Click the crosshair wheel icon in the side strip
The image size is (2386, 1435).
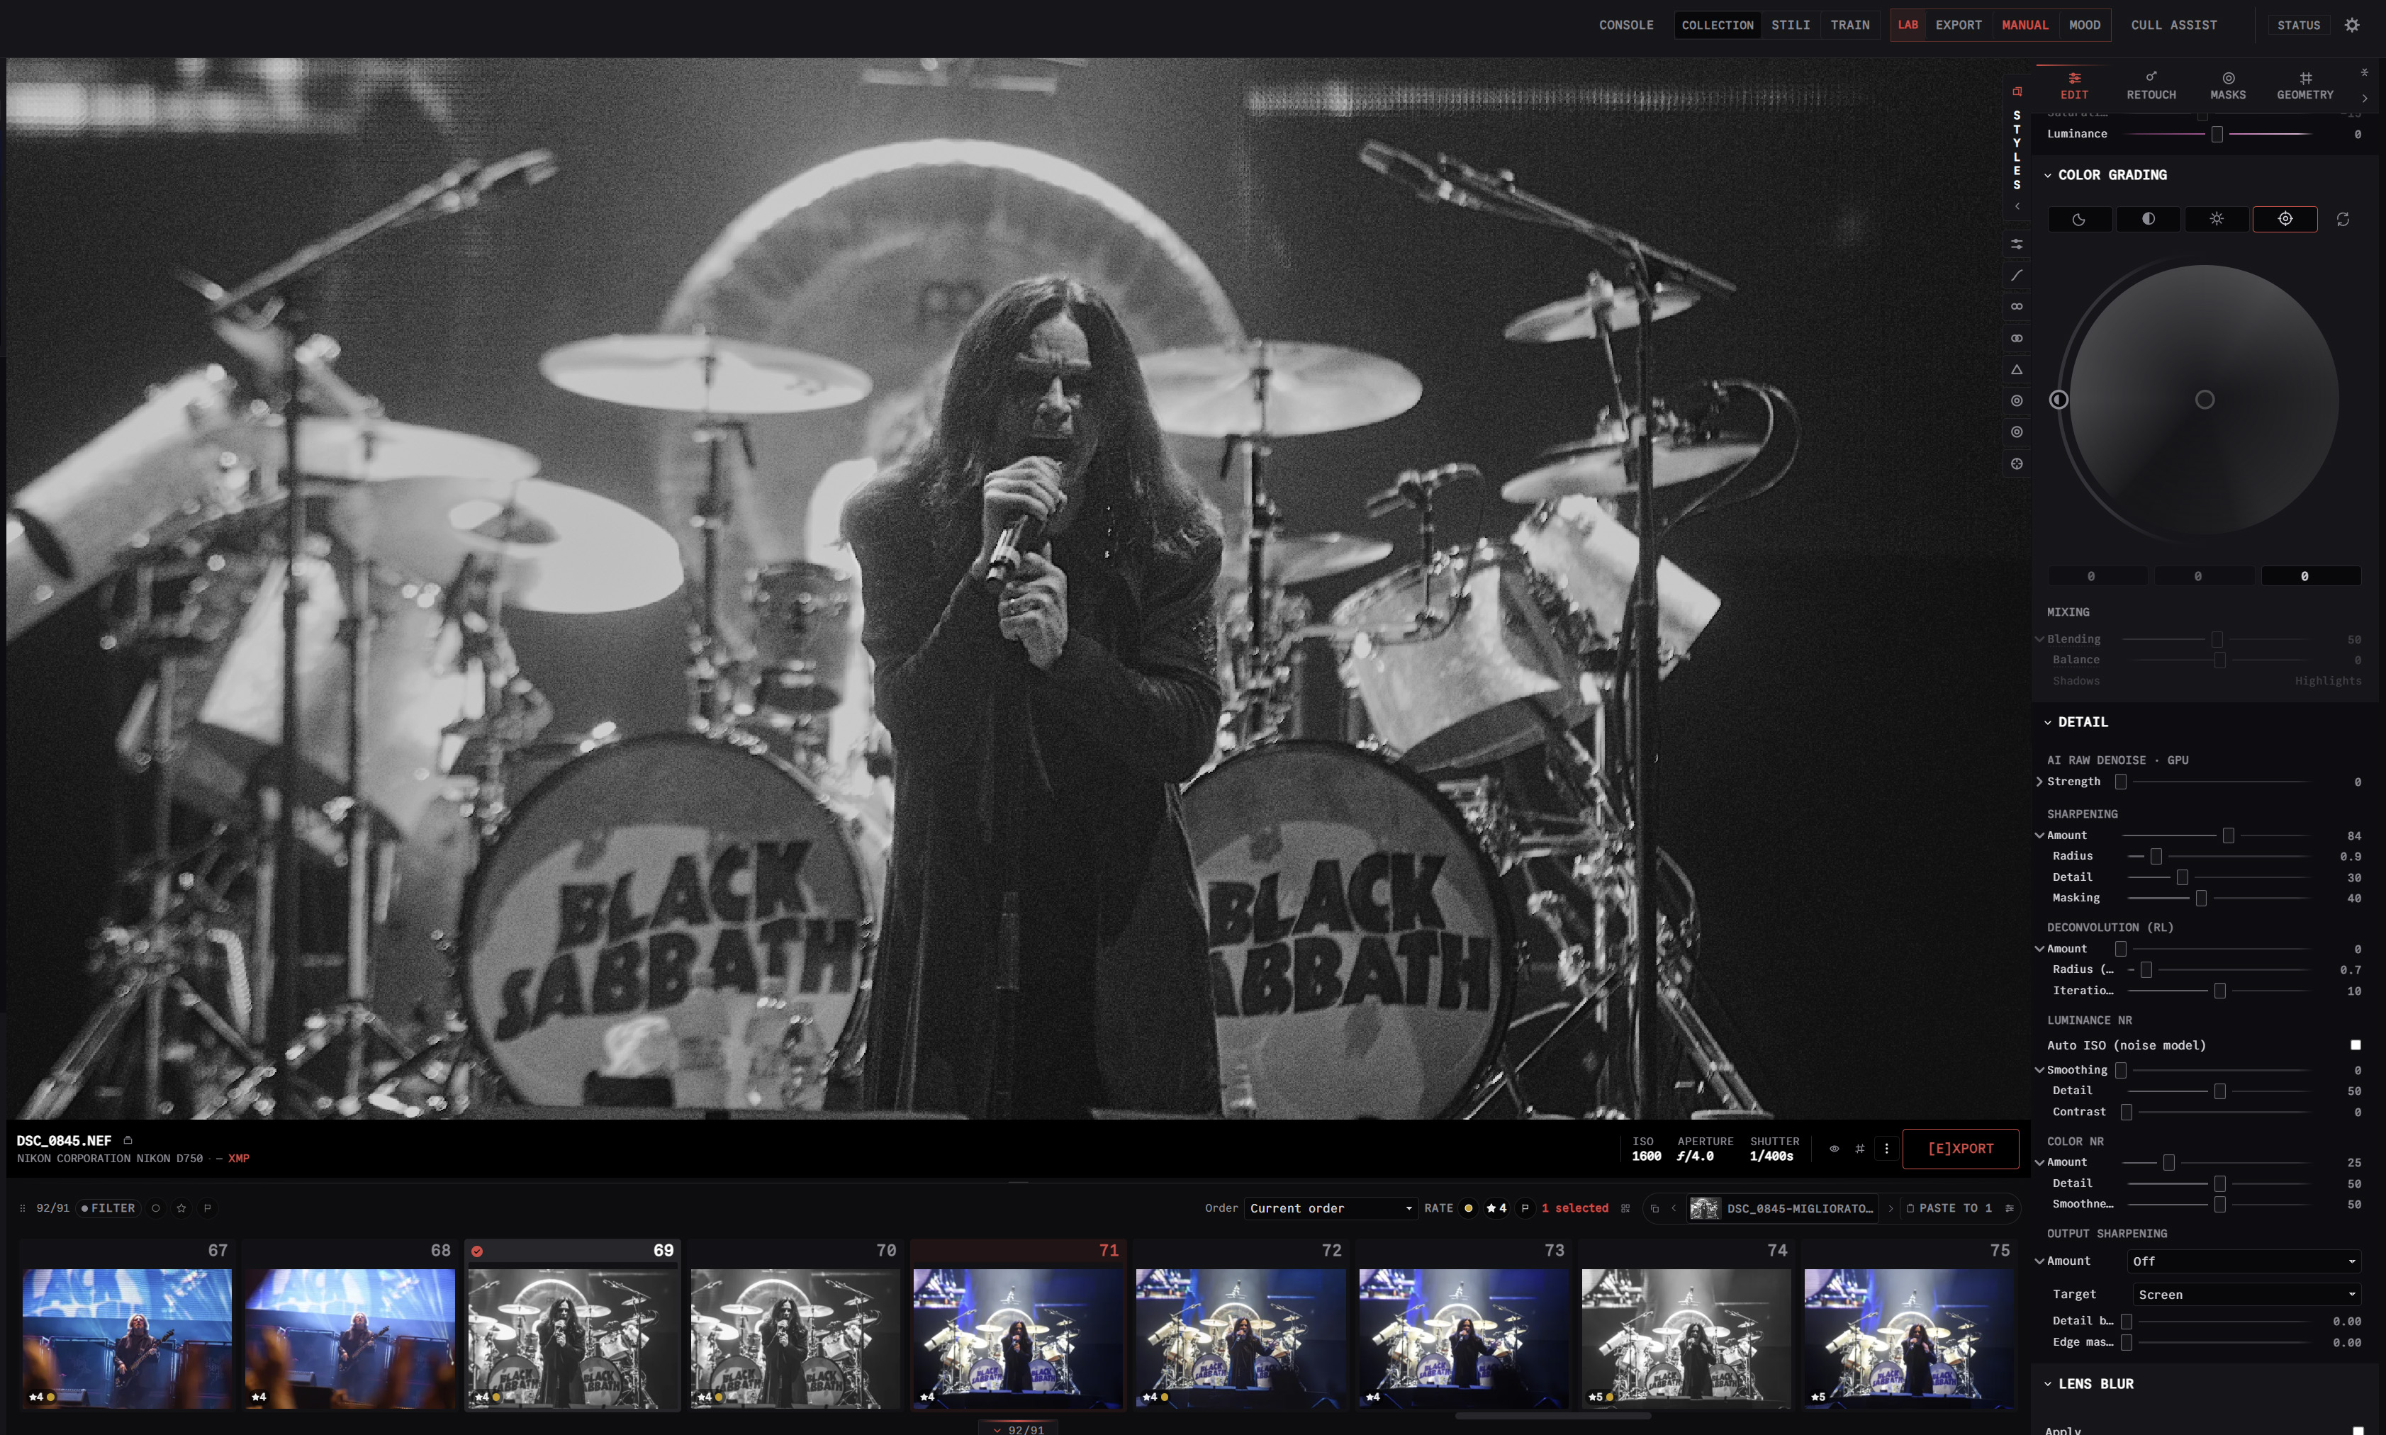tap(2017, 464)
